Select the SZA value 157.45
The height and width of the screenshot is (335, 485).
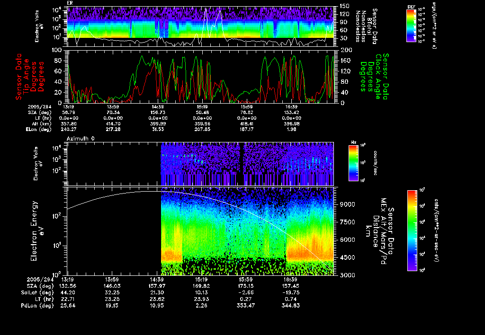tap(290, 286)
